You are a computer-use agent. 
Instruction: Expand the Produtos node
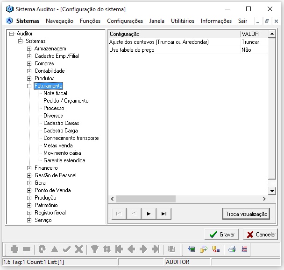click(29, 78)
